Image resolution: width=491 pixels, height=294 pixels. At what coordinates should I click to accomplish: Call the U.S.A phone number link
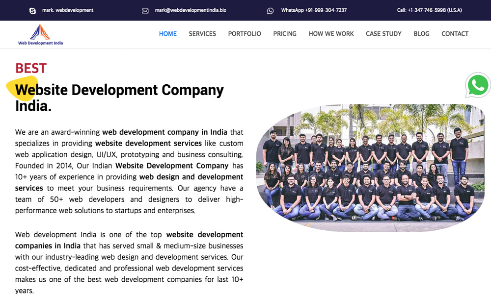coord(429,10)
